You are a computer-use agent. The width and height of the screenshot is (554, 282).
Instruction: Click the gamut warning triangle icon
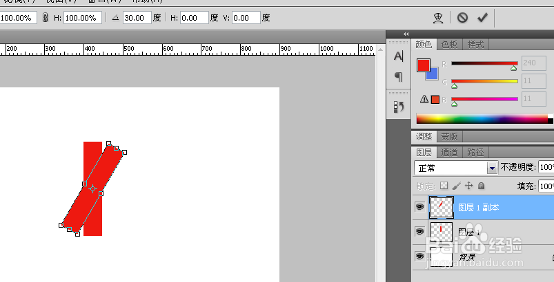click(424, 99)
